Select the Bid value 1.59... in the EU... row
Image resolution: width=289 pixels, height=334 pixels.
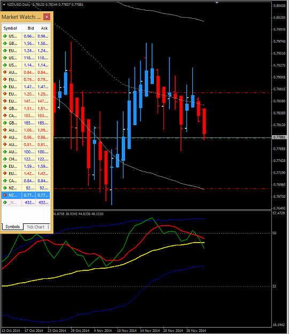(29, 167)
